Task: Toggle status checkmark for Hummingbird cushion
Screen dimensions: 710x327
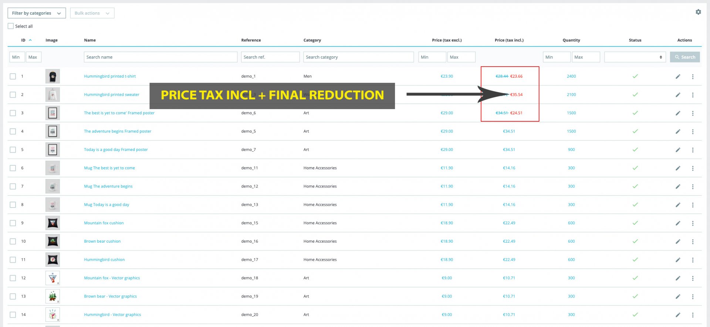Action: click(635, 260)
